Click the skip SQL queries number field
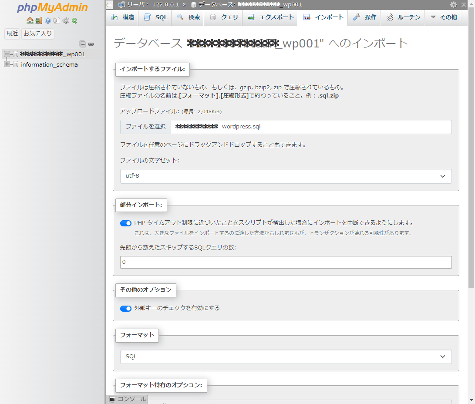This screenshot has height=404, width=475. coord(286,262)
